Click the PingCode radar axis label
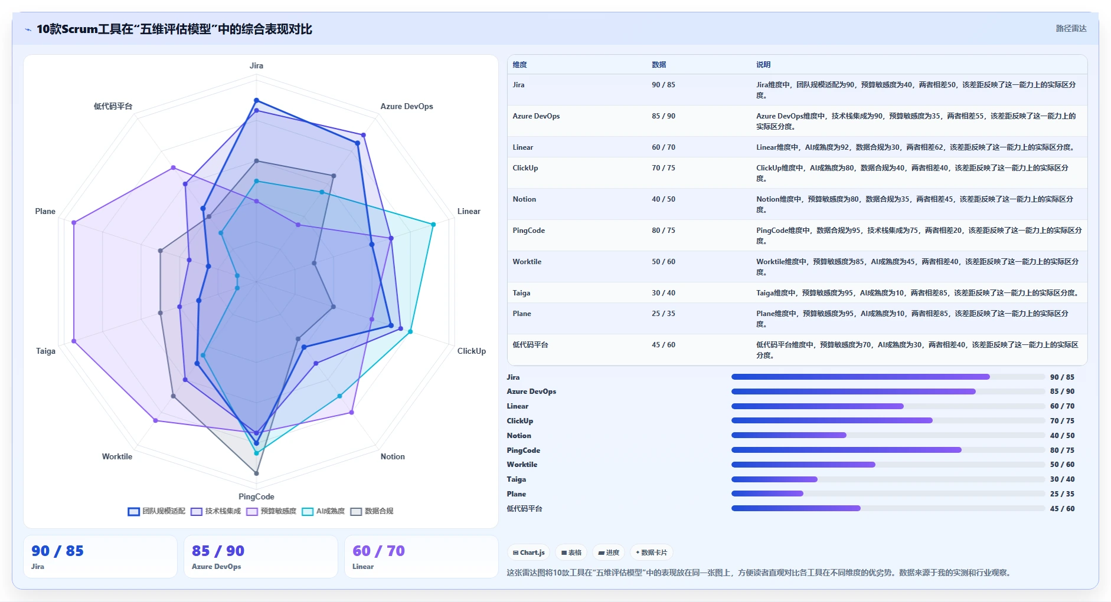The image size is (1111, 602). pos(256,496)
